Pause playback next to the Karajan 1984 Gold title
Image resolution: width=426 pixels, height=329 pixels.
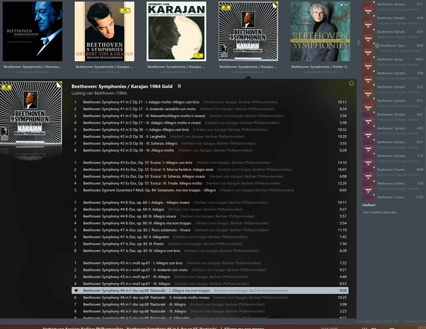(x=179, y=86)
